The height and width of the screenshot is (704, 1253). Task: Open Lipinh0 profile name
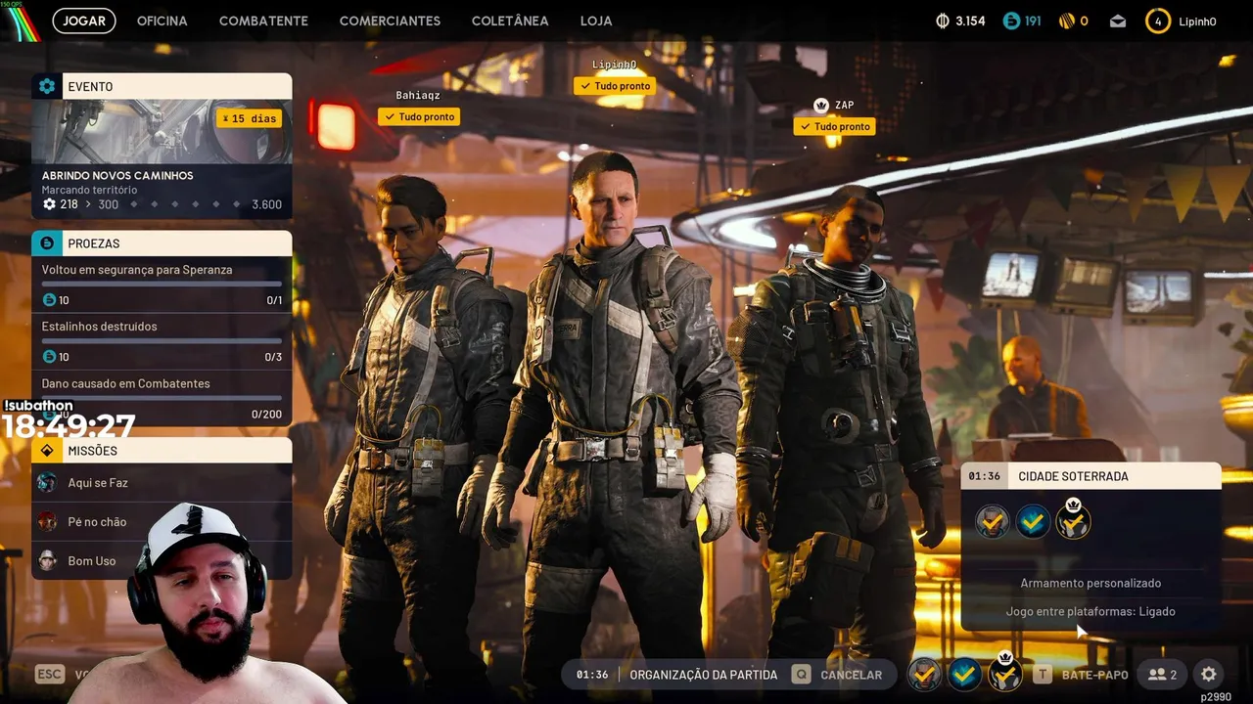point(1197,21)
